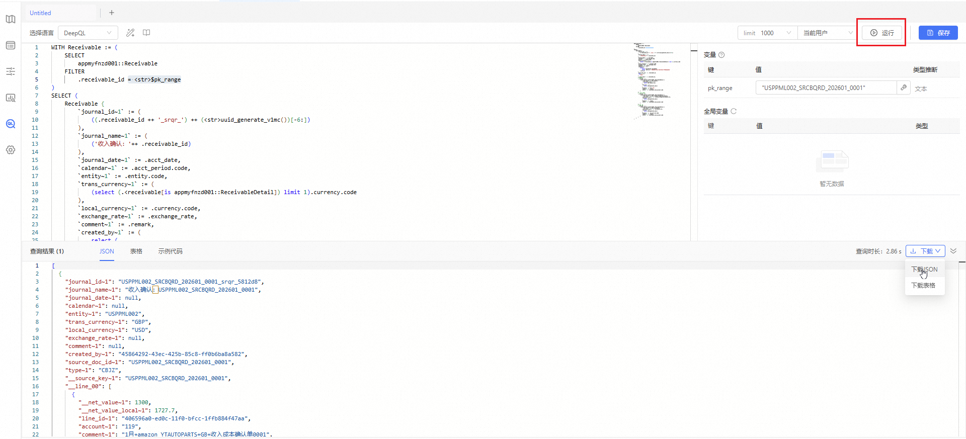Open the chart analysis sidebar icon
The image size is (966, 439).
coord(11,98)
